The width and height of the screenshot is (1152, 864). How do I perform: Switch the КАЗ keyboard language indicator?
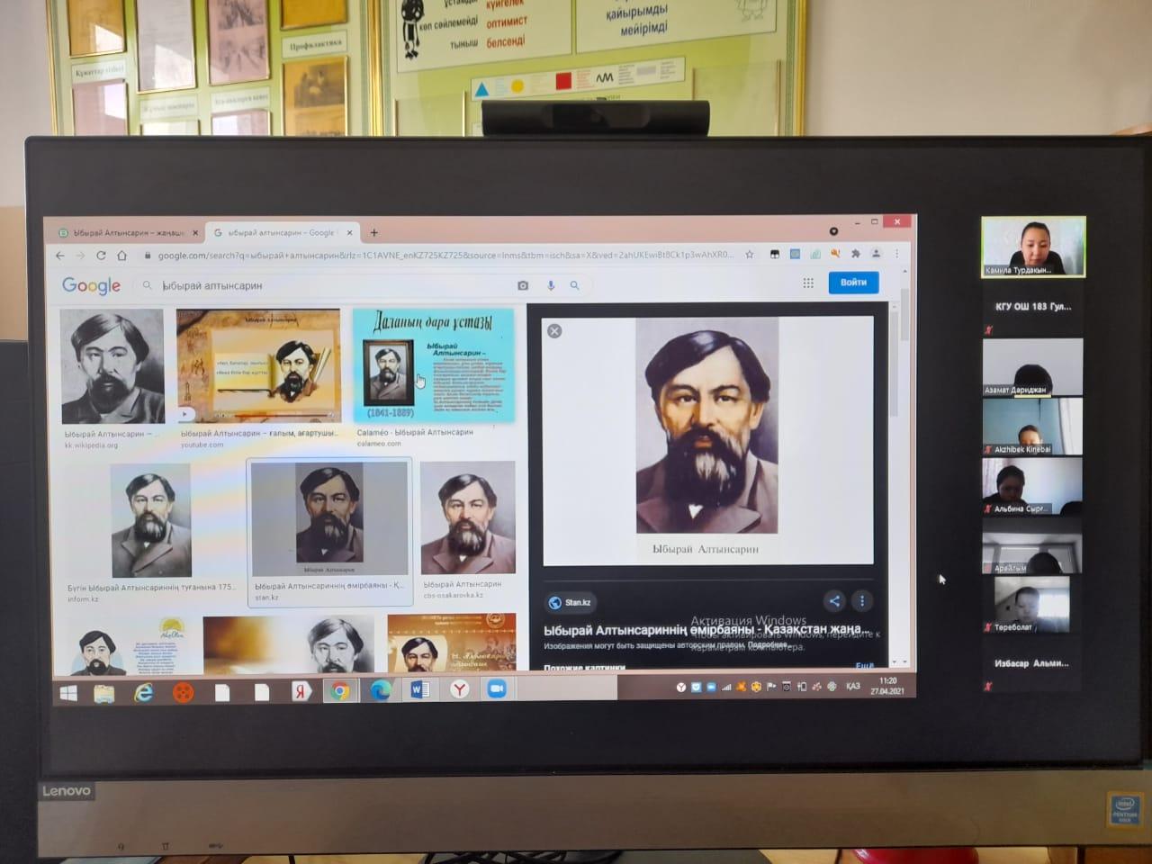[x=852, y=687]
